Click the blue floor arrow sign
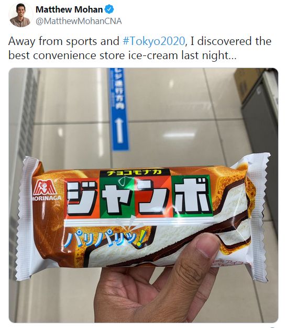Viewport: 286px width, 328px height. (119, 109)
